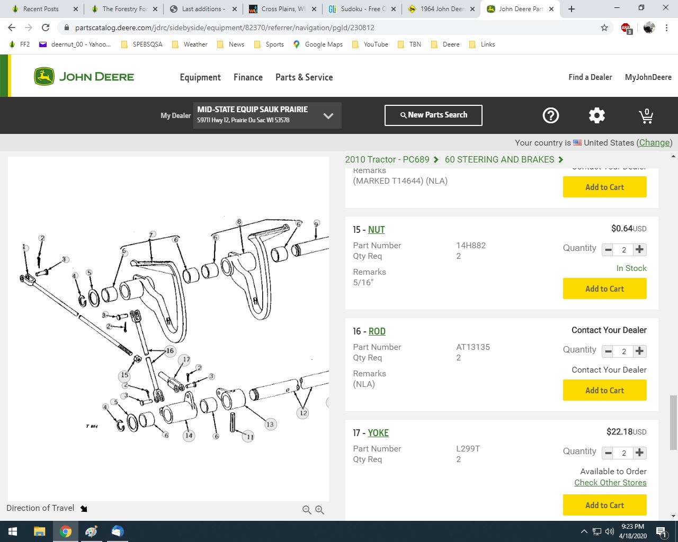Increase quantity for ROD AT13135
The height and width of the screenshot is (542, 678).
[x=640, y=351]
